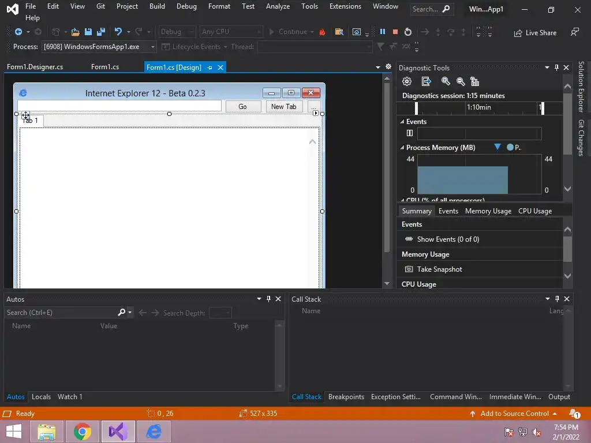Open Autos window options dropdown
Screen dimensions: 591x443
(259, 299)
